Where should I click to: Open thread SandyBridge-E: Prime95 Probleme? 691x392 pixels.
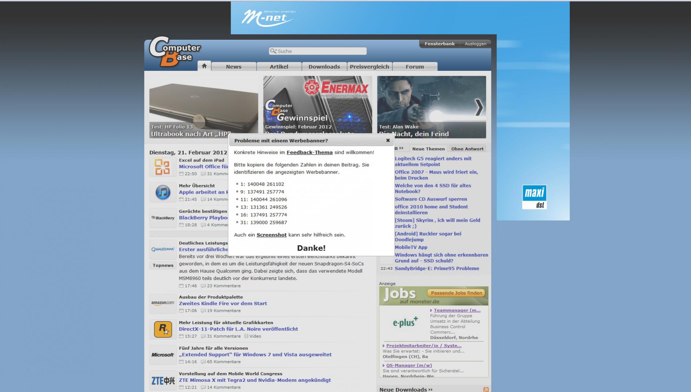pos(437,269)
